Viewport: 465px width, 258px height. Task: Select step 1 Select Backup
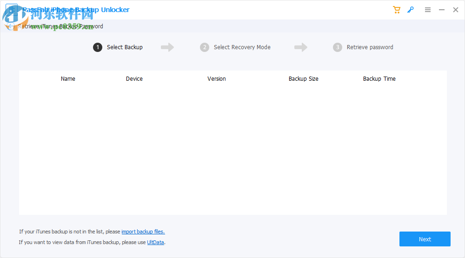click(x=118, y=47)
